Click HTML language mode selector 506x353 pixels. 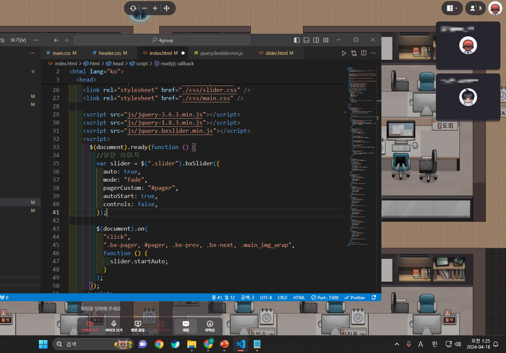coord(299,297)
